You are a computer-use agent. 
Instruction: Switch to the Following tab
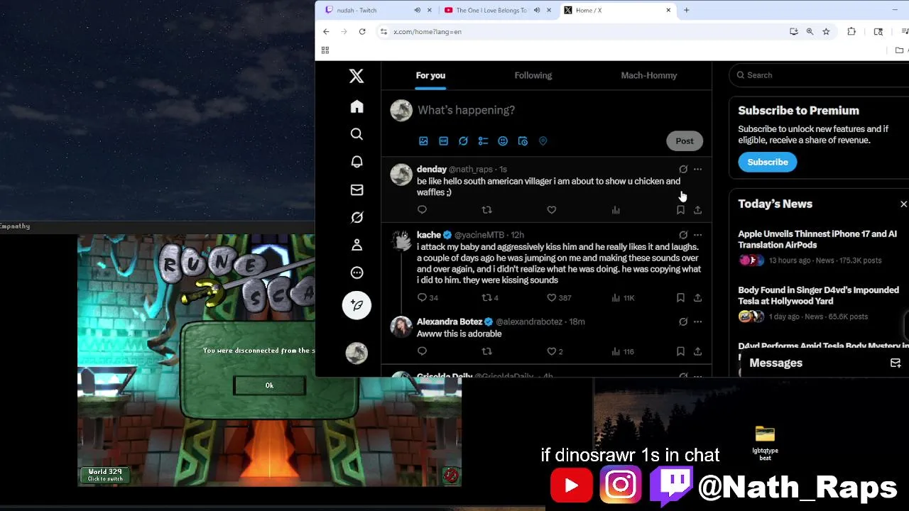click(x=533, y=75)
